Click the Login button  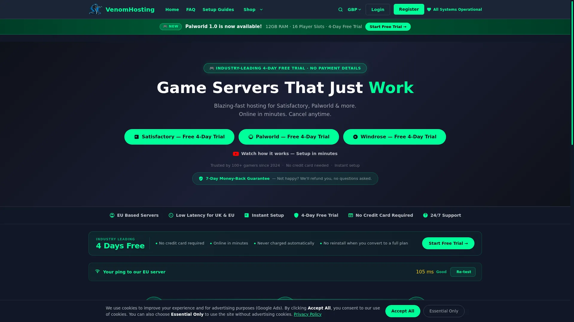[378, 10]
